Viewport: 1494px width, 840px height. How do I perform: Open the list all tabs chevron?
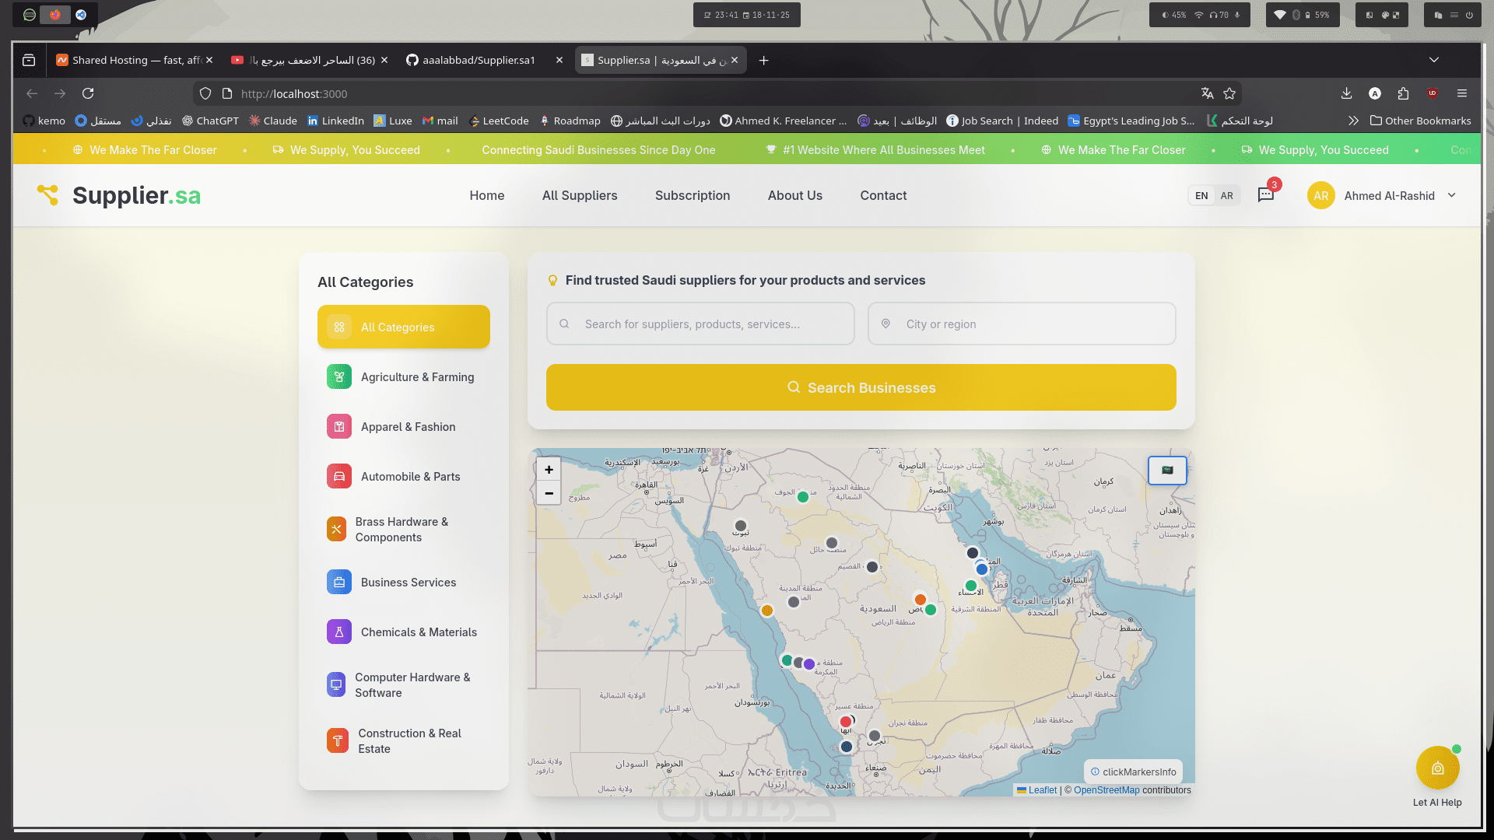click(1434, 60)
